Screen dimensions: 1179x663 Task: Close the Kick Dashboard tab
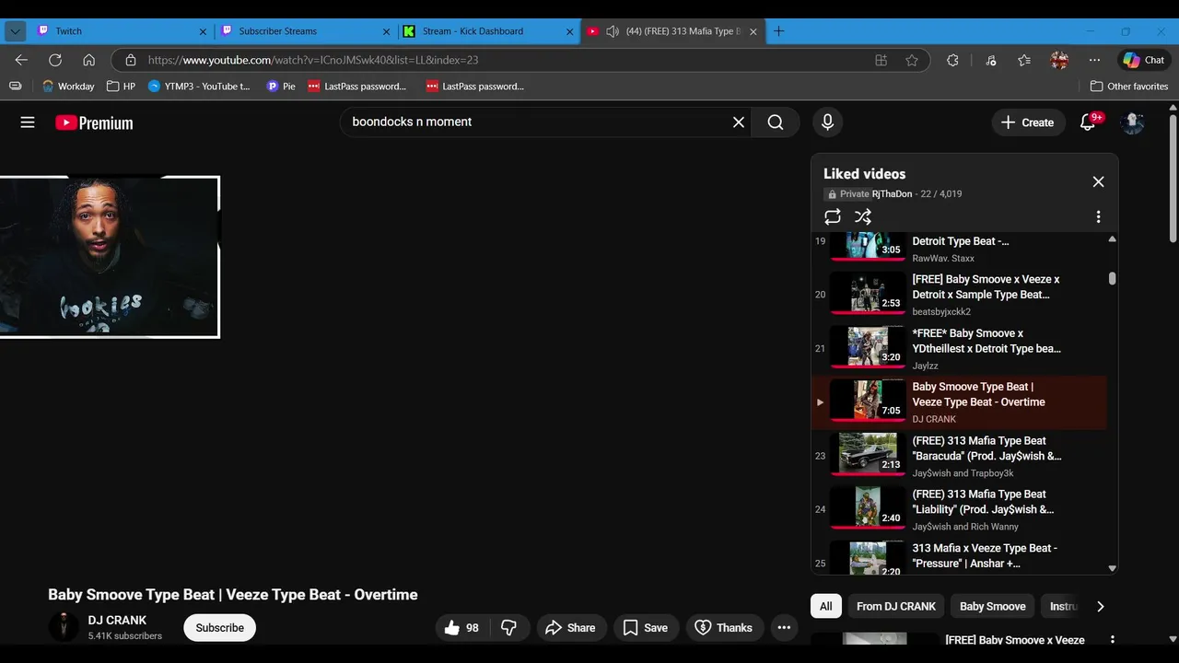[x=569, y=31]
